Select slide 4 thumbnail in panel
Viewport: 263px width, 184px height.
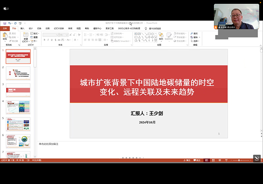[x=18, y=107]
